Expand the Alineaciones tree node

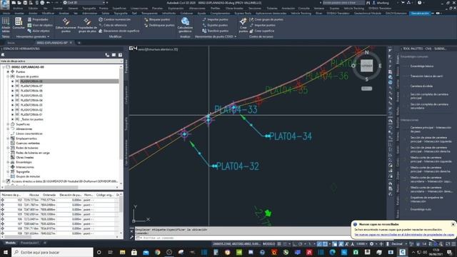click(8, 128)
